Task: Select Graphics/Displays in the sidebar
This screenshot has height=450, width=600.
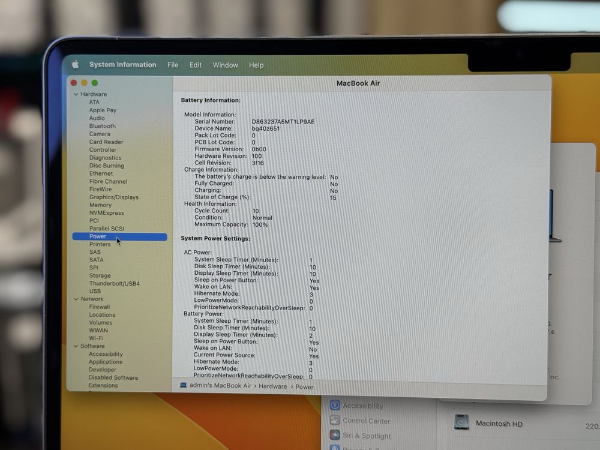Action: point(113,197)
